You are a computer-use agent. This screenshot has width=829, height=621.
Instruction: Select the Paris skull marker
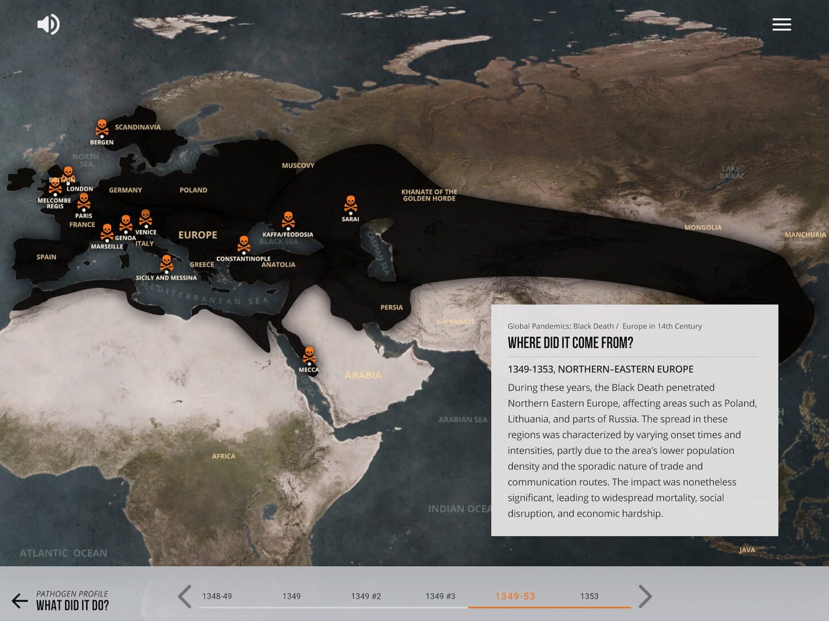pos(84,201)
